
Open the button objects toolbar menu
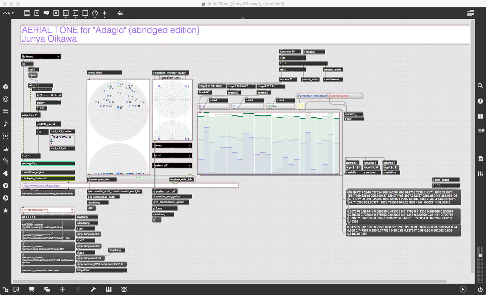point(66,13)
